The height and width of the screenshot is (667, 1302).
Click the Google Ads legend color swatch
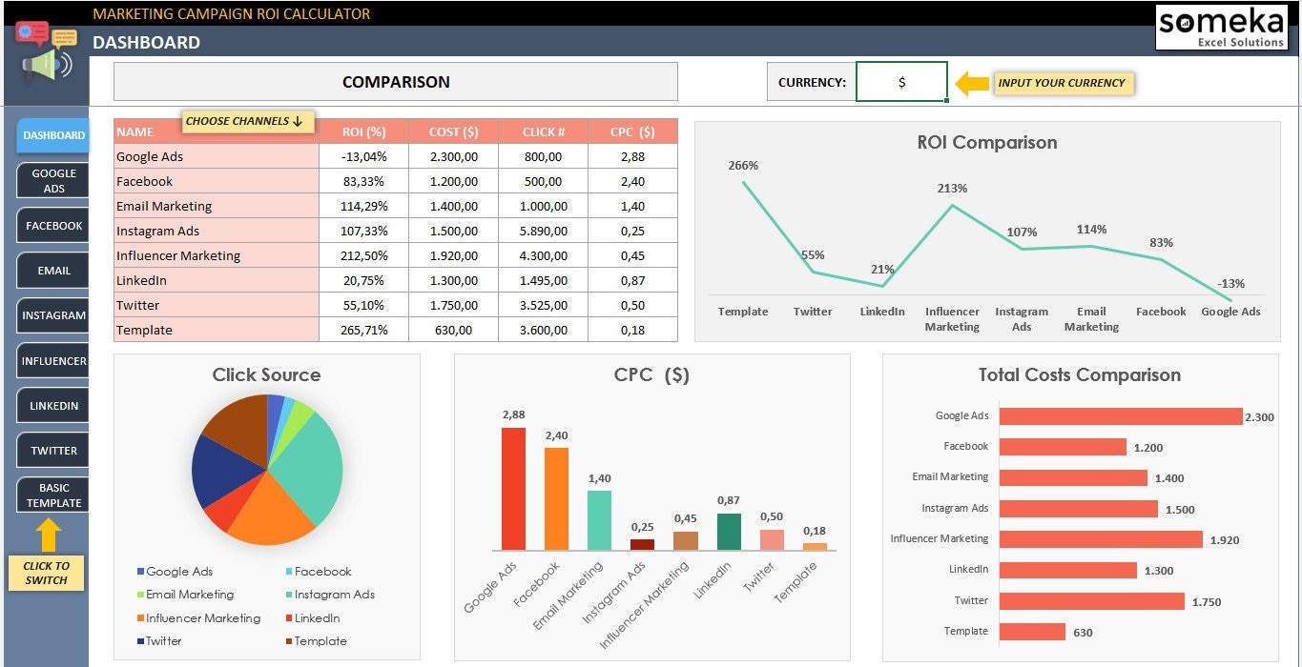point(141,572)
